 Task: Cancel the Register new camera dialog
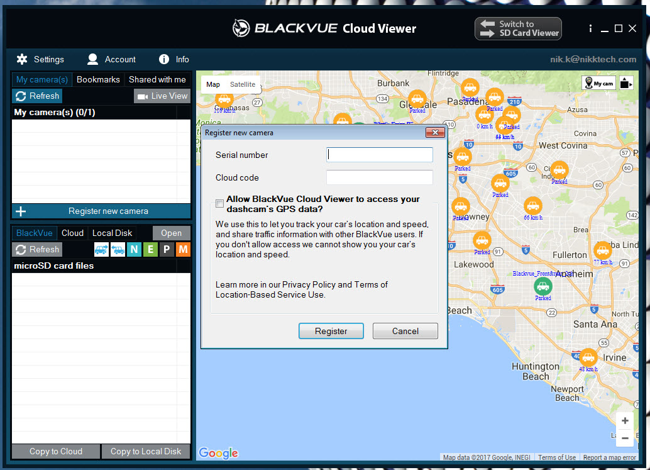click(x=405, y=331)
